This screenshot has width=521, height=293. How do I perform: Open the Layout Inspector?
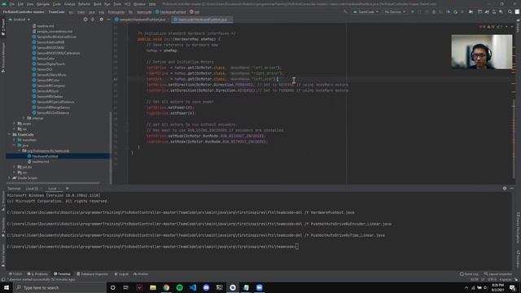tap(498, 274)
